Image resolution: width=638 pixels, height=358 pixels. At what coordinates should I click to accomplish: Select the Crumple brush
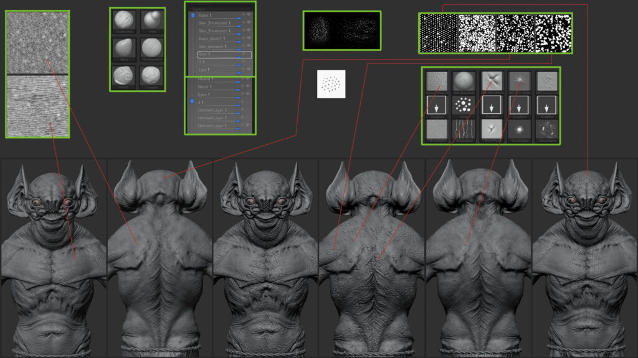(152, 76)
